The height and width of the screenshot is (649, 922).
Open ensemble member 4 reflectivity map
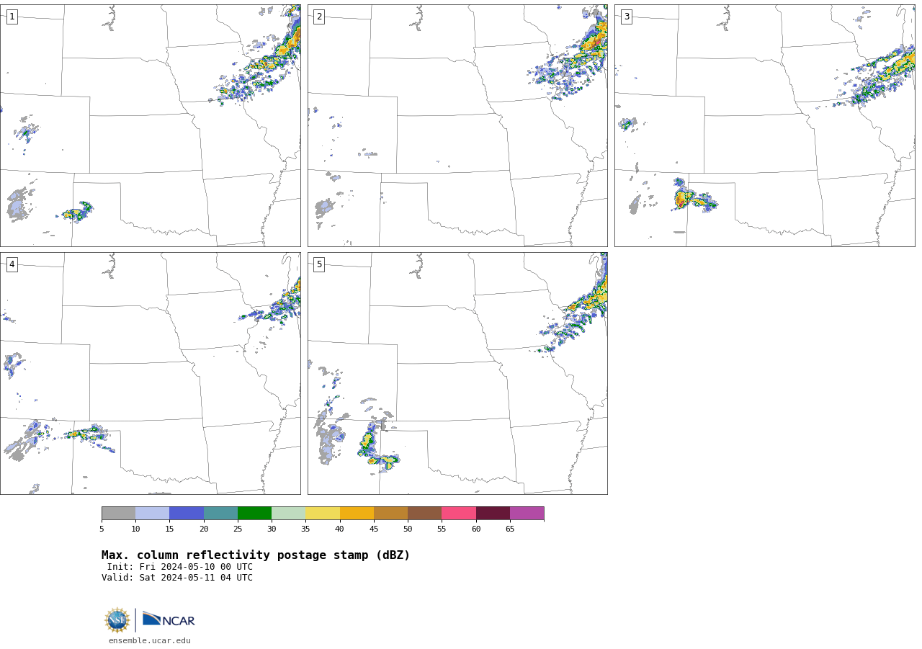(150, 373)
